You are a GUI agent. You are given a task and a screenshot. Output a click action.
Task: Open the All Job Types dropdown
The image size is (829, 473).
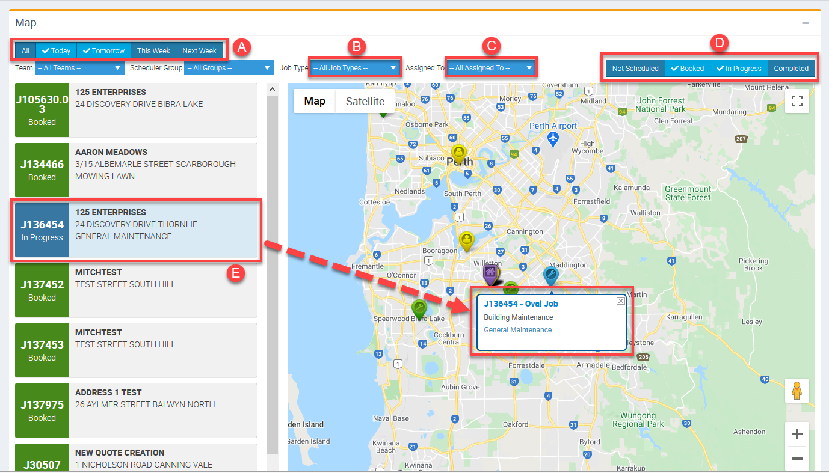click(354, 68)
